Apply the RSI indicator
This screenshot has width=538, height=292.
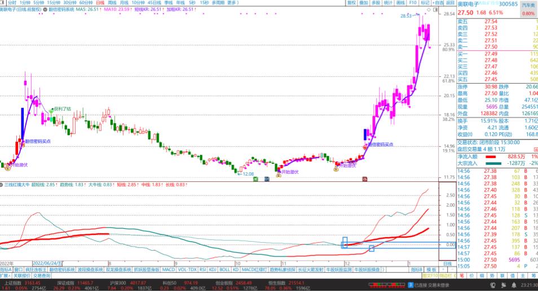click(203, 269)
